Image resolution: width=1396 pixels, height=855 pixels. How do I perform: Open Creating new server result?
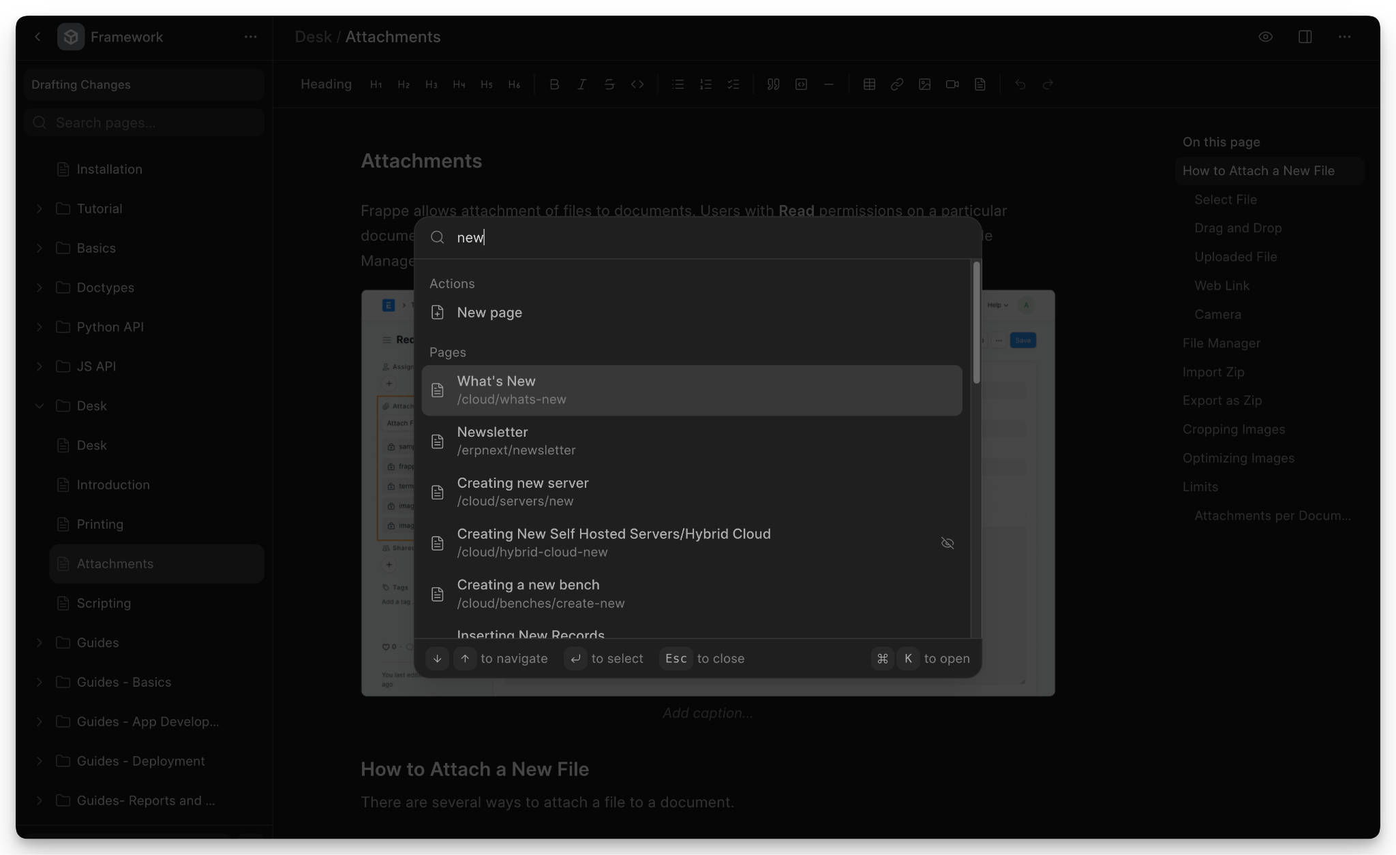692,492
